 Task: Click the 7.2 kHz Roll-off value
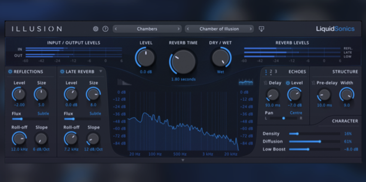click(x=71, y=149)
